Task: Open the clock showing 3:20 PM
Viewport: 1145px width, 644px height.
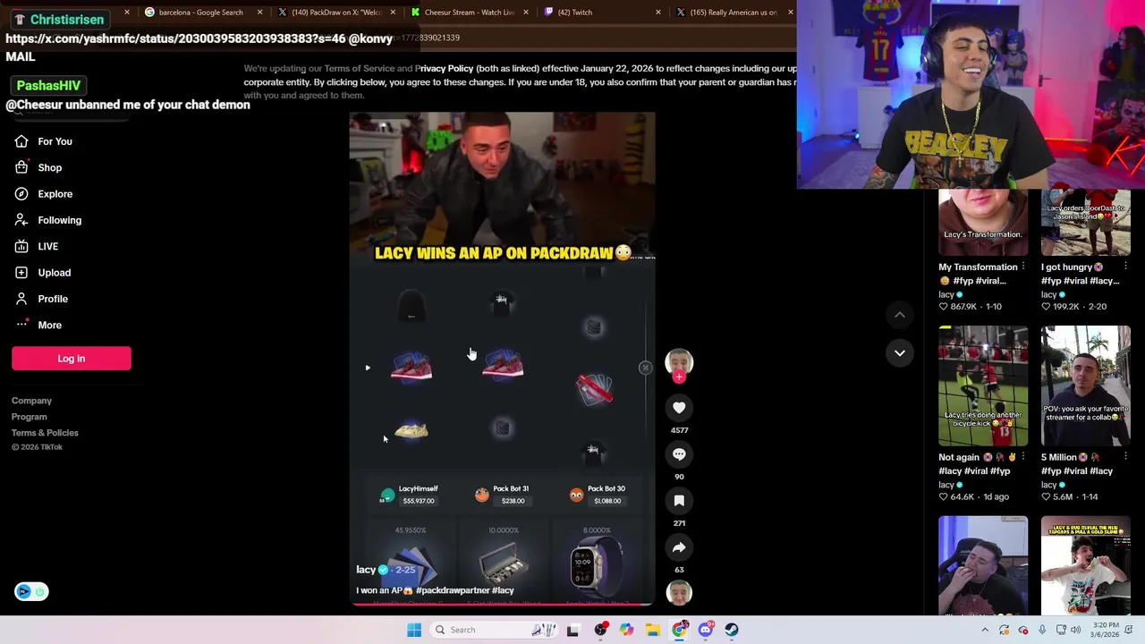Action: pyautogui.click(x=1106, y=630)
